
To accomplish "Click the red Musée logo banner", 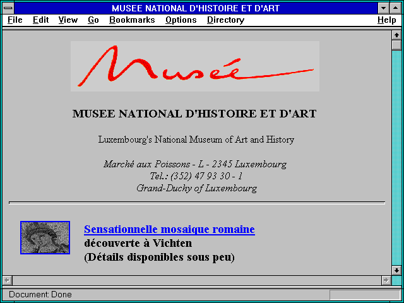I will click(x=195, y=66).
